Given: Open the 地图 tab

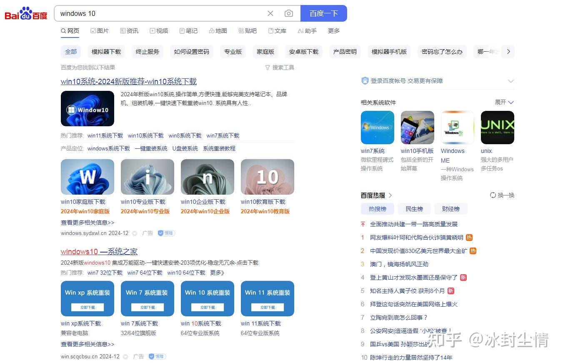Looking at the screenshot, I should tap(218, 31).
